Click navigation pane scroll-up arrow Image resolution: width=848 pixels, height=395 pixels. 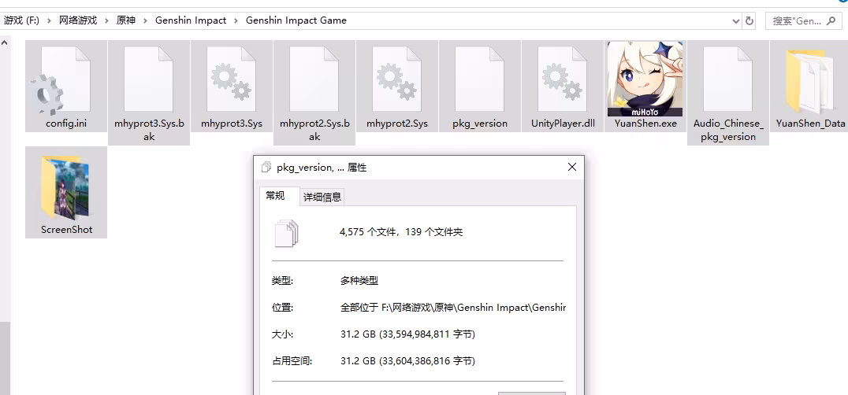click(5, 42)
